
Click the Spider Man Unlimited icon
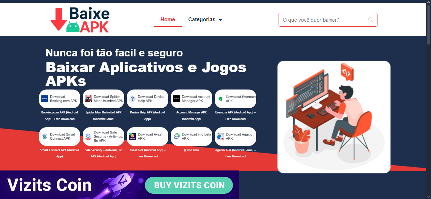pyautogui.click(x=88, y=99)
